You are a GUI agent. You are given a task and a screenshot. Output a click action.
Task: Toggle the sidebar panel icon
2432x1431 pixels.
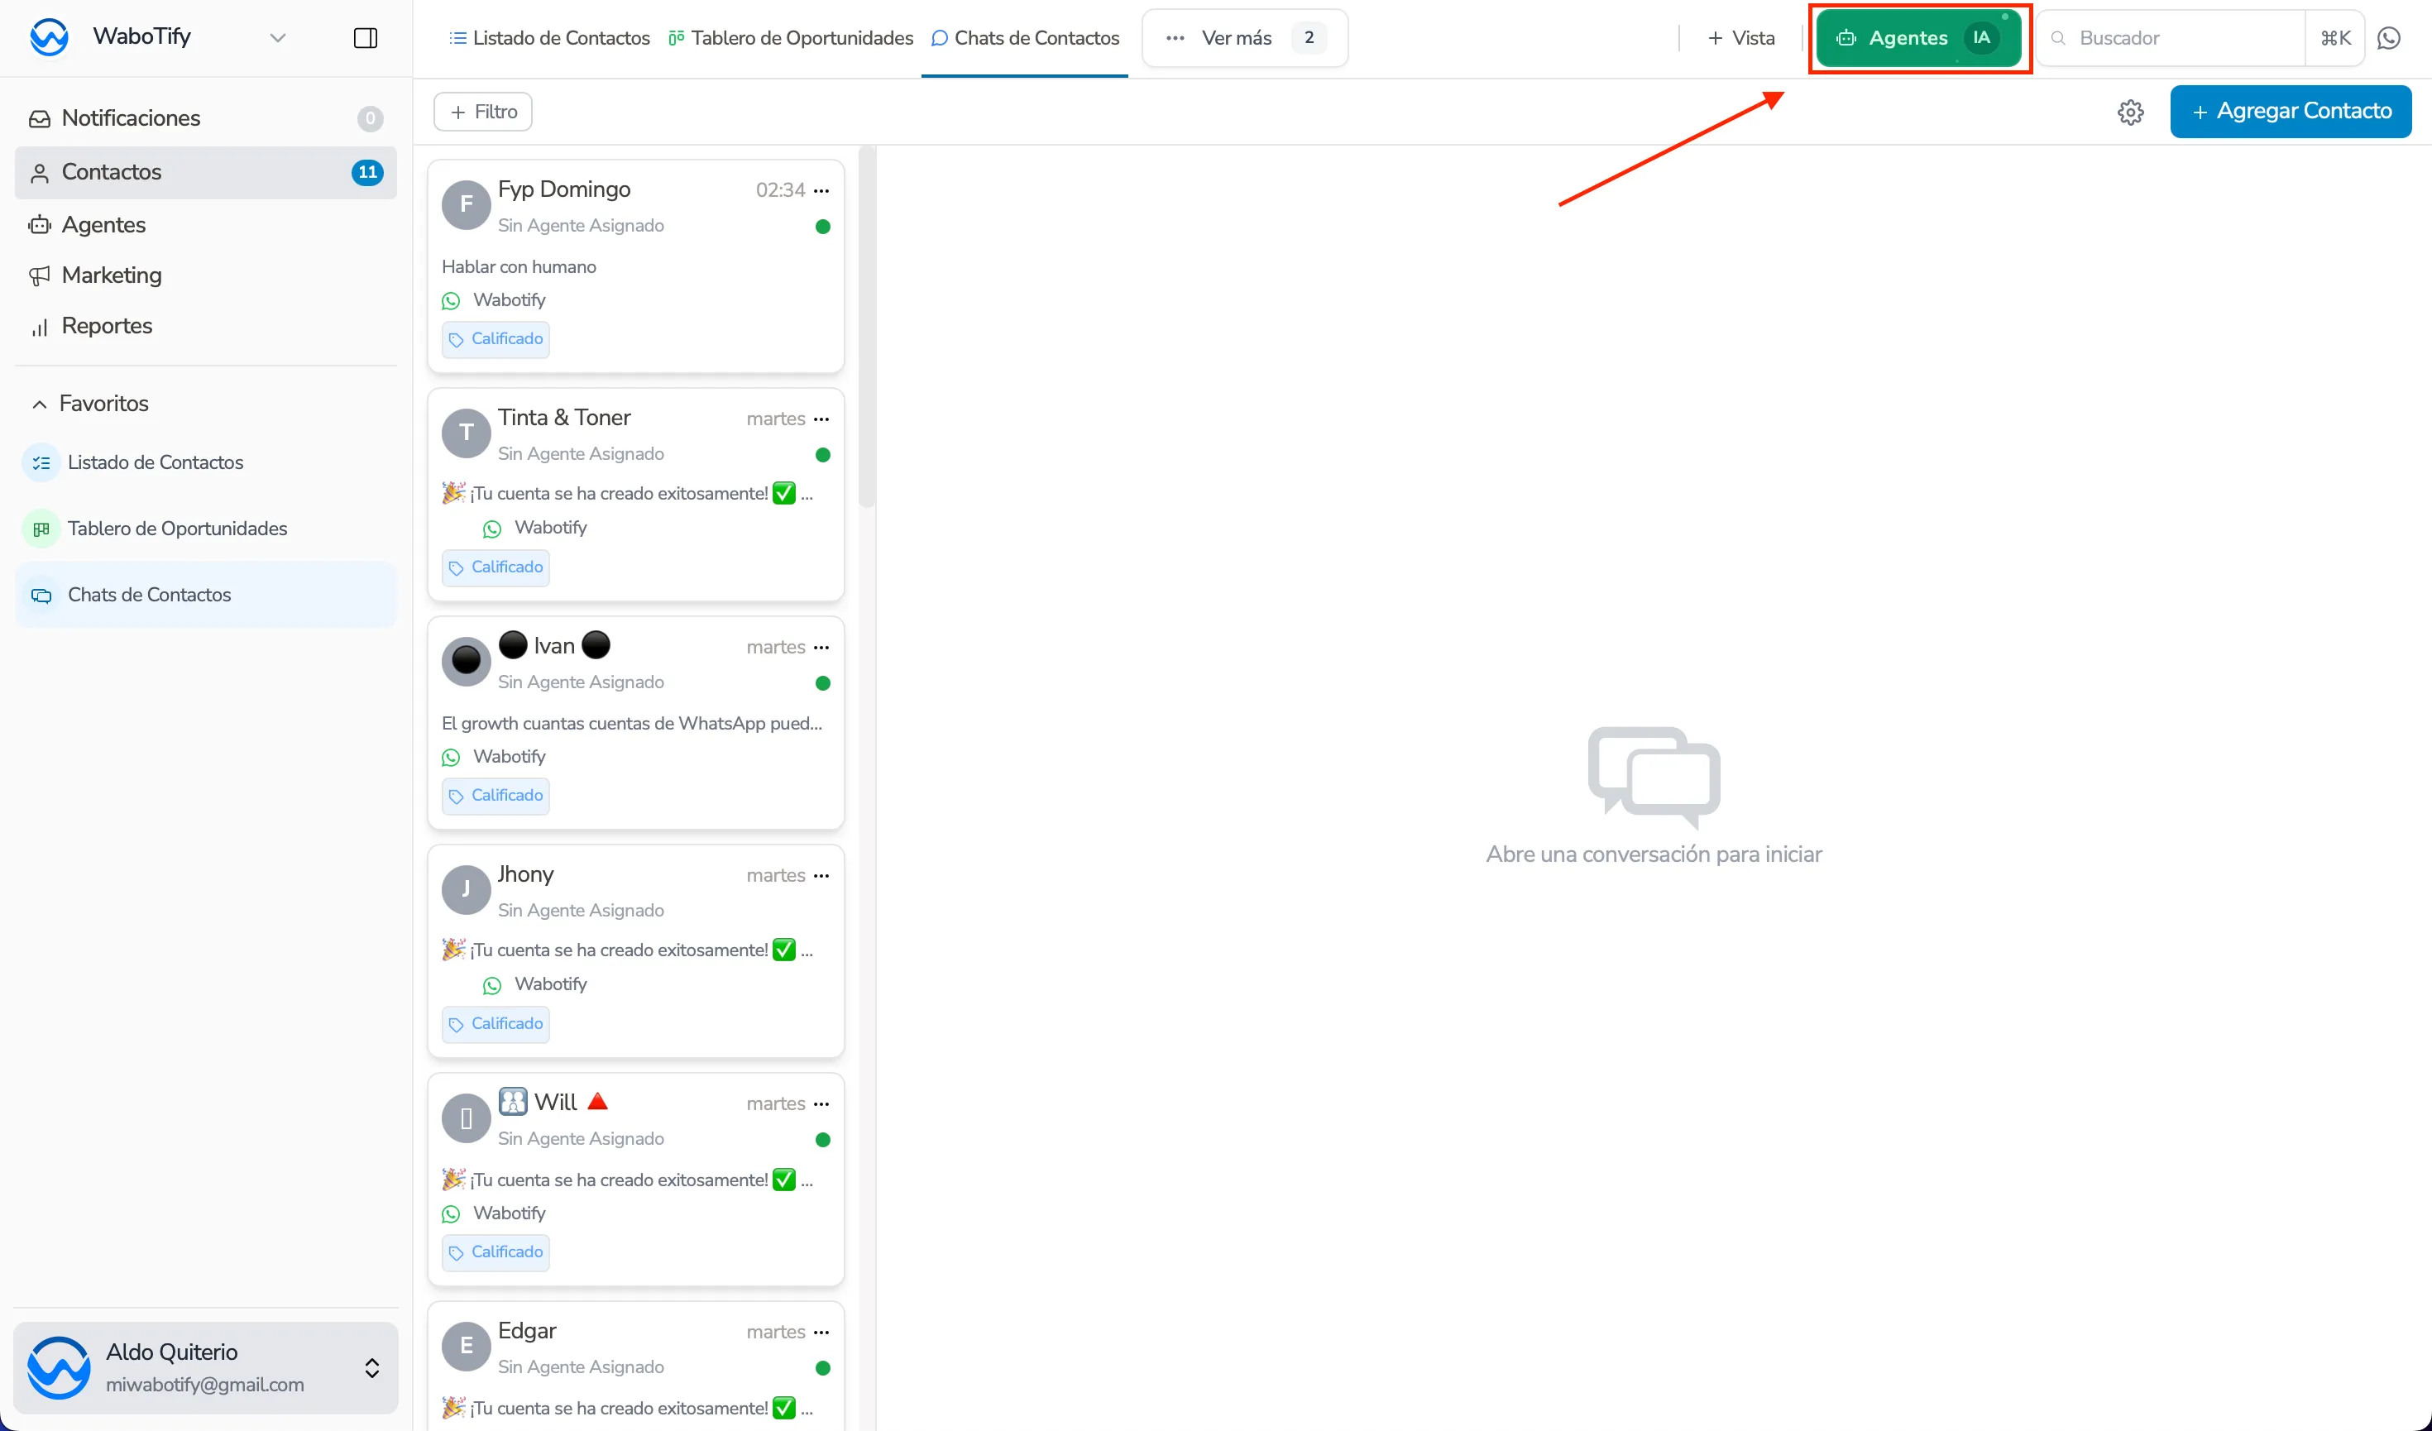point(365,37)
